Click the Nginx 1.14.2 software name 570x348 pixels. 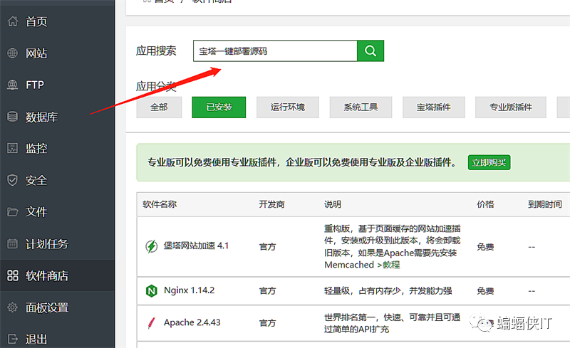189,290
